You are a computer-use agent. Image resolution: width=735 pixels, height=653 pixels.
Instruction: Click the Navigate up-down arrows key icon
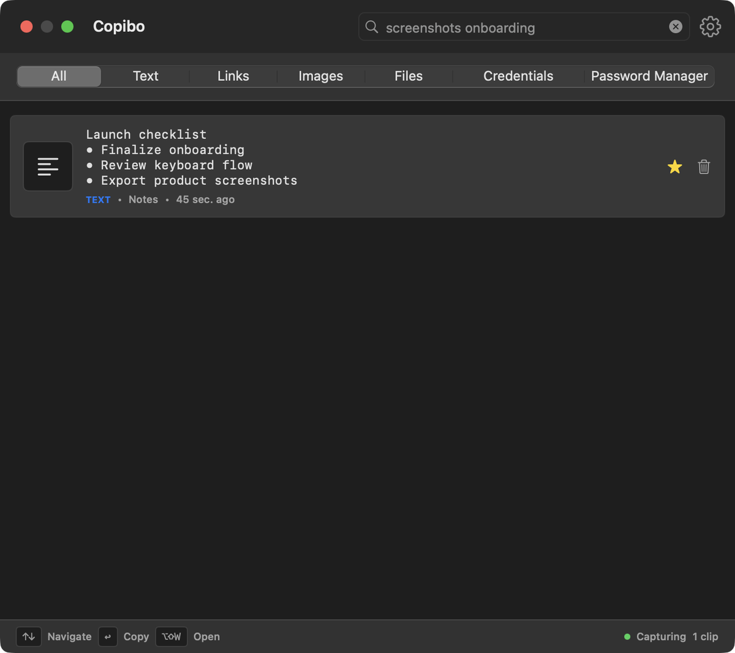(x=29, y=636)
